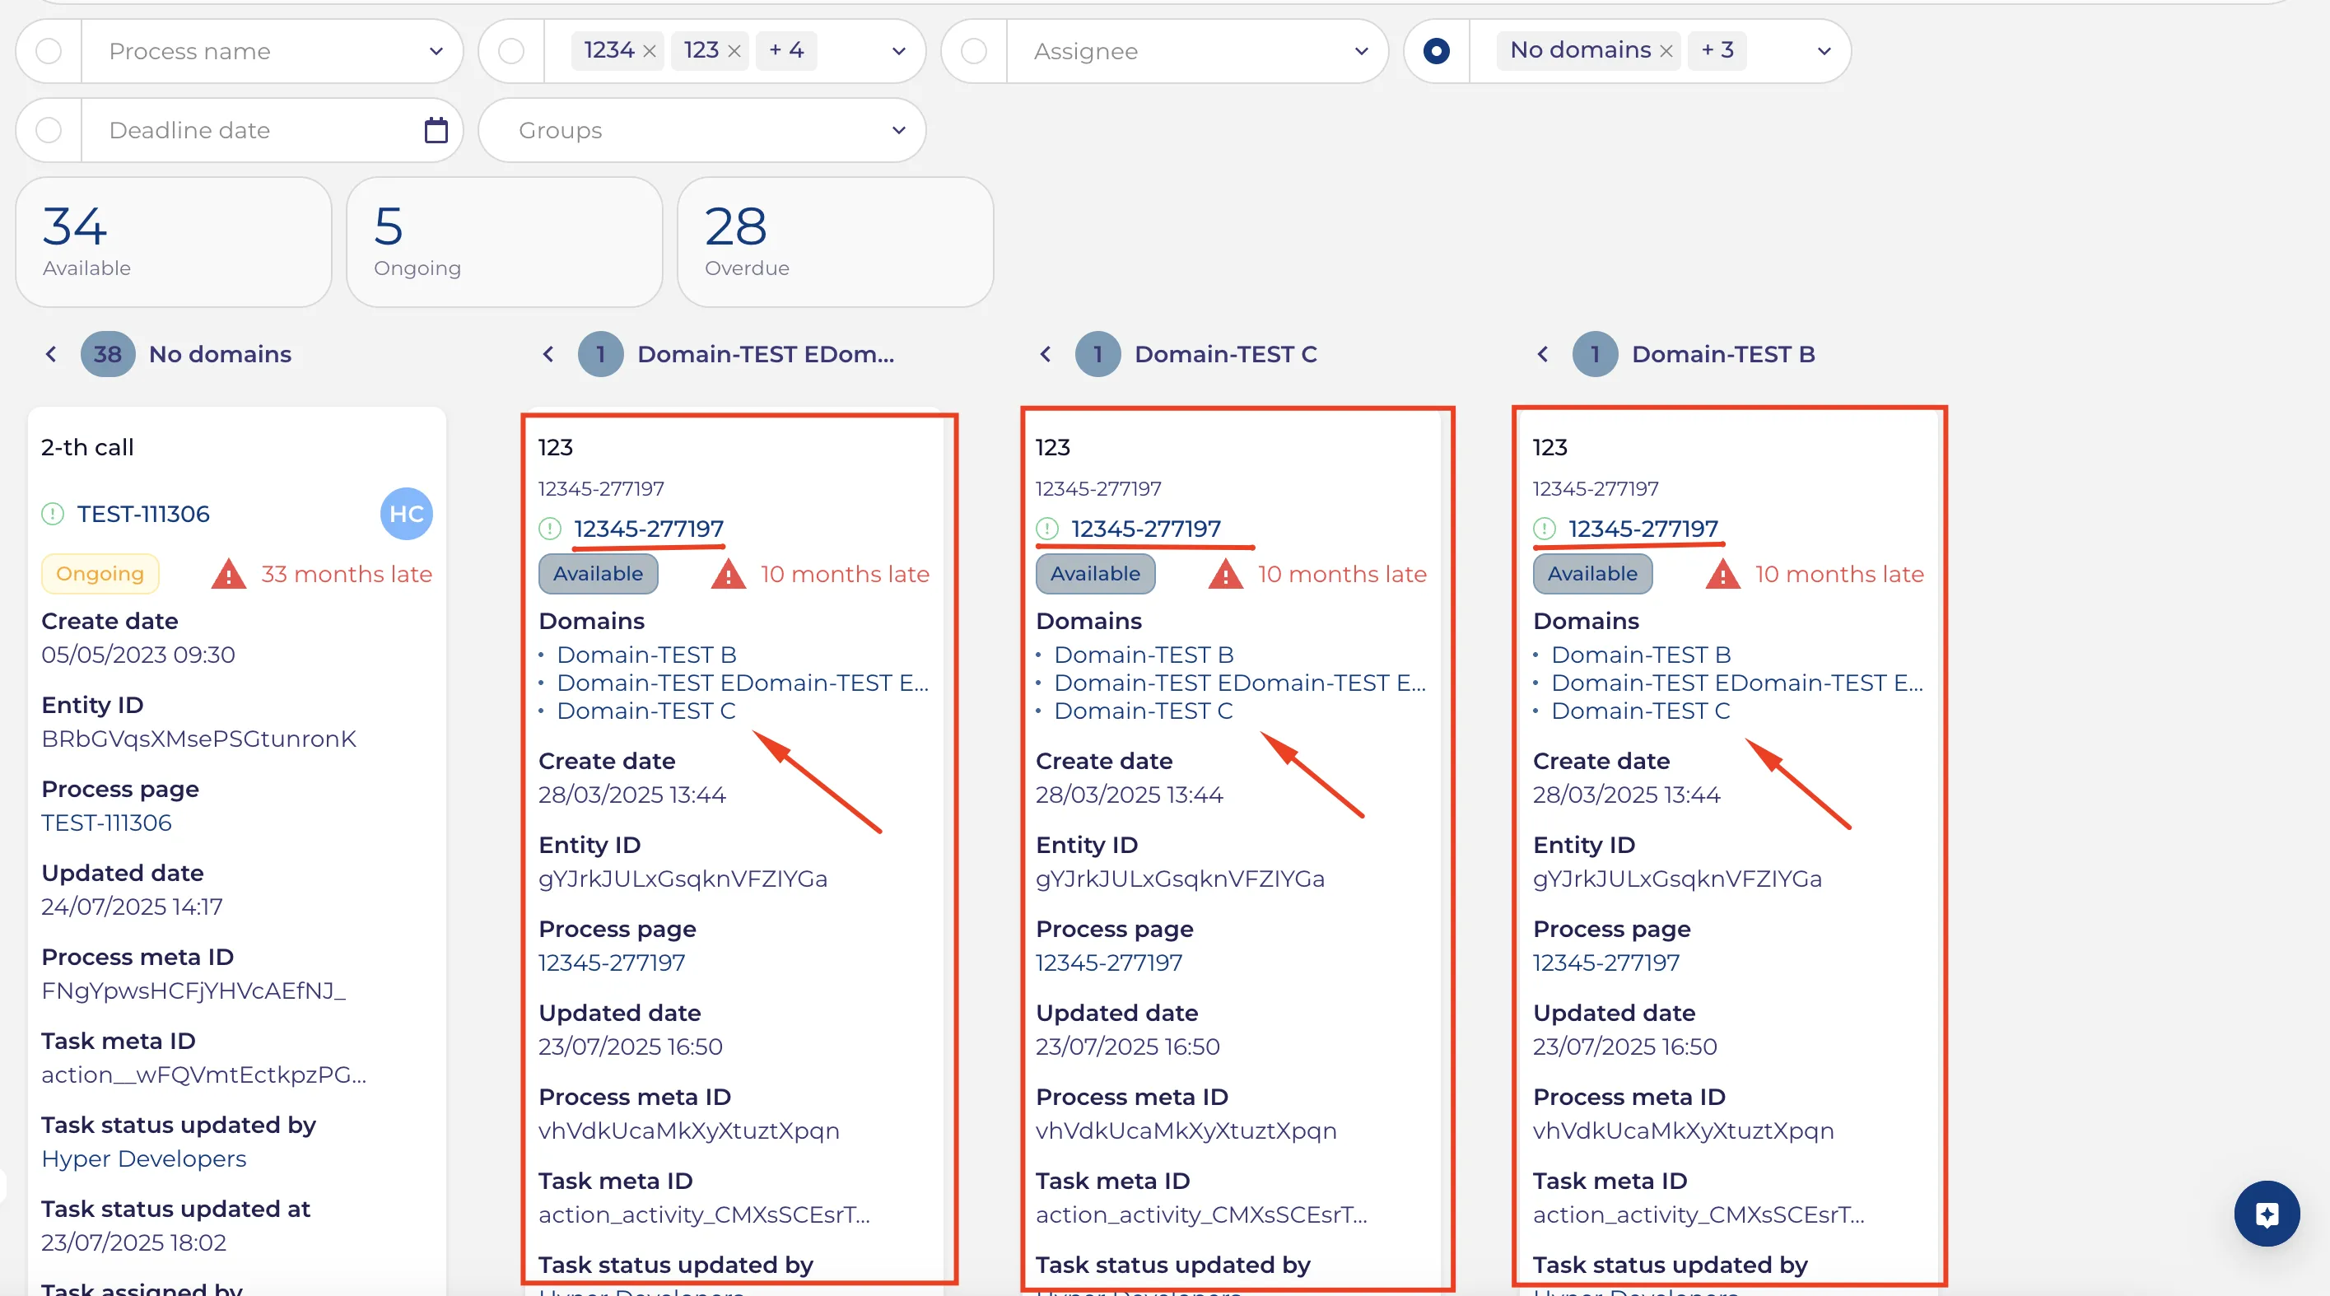Show the + 3 more domain filters

pos(1717,51)
